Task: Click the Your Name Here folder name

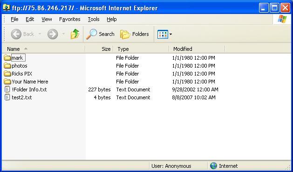Action: [x=30, y=82]
